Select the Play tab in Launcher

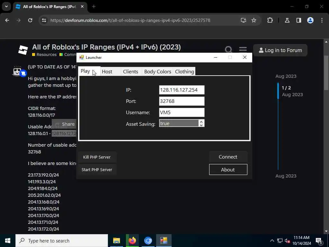click(x=89, y=71)
